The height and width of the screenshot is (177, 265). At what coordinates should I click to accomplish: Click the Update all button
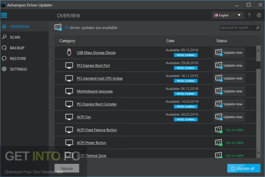click(x=244, y=168)
